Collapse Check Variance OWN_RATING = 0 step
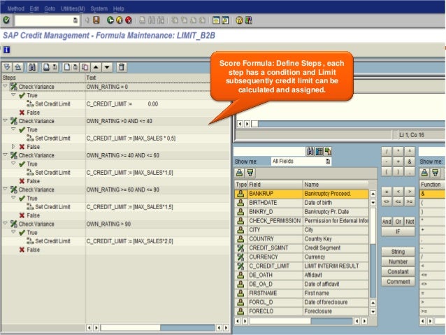Viewport: 446px width, 335px height. point(5,86)
